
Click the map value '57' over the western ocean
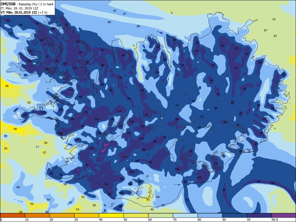pyautogui.click(x=44, y=152)
